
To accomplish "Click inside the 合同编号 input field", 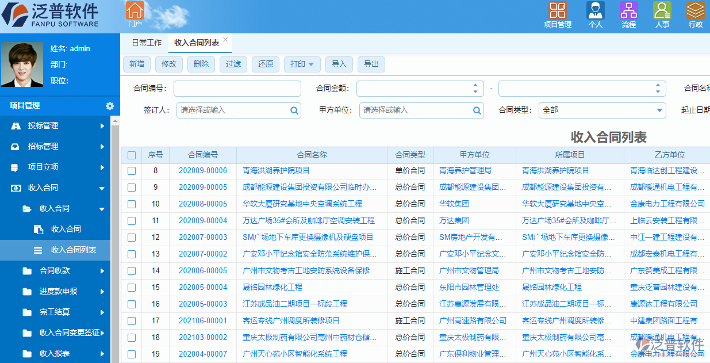I will click(237, 88).
